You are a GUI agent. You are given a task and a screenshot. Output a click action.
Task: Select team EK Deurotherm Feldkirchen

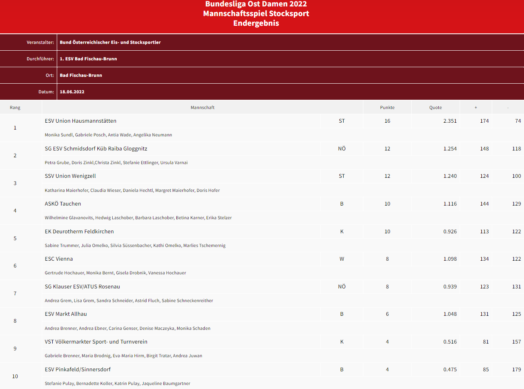pyautogui.click(x=79, y=231)
